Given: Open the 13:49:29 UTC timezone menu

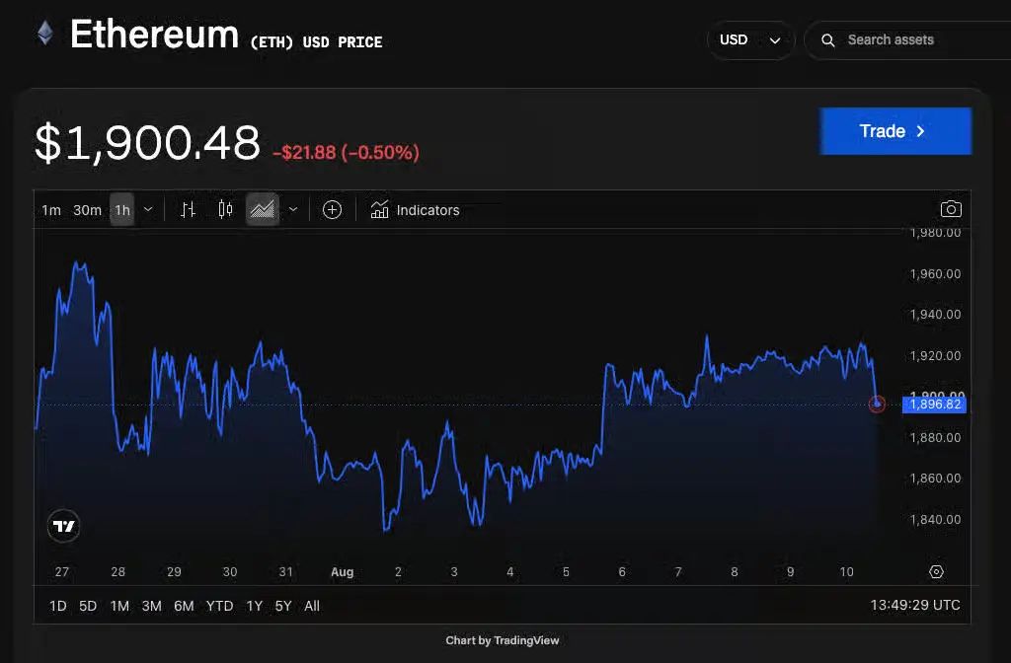Looking at the screenshot, I should [x=915, y=605].
